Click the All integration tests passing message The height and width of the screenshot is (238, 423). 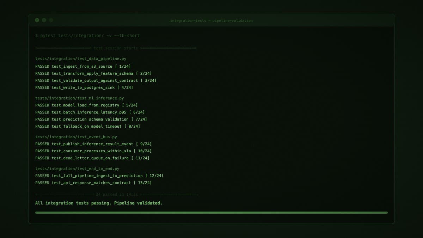(x=98, y=203)
